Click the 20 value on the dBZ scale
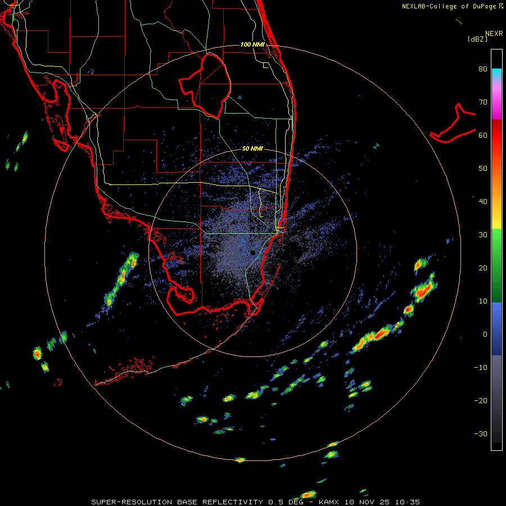Image resolution: width=506 pixels, height=506 pixels. pyautogui.click(x=483, y=268)
